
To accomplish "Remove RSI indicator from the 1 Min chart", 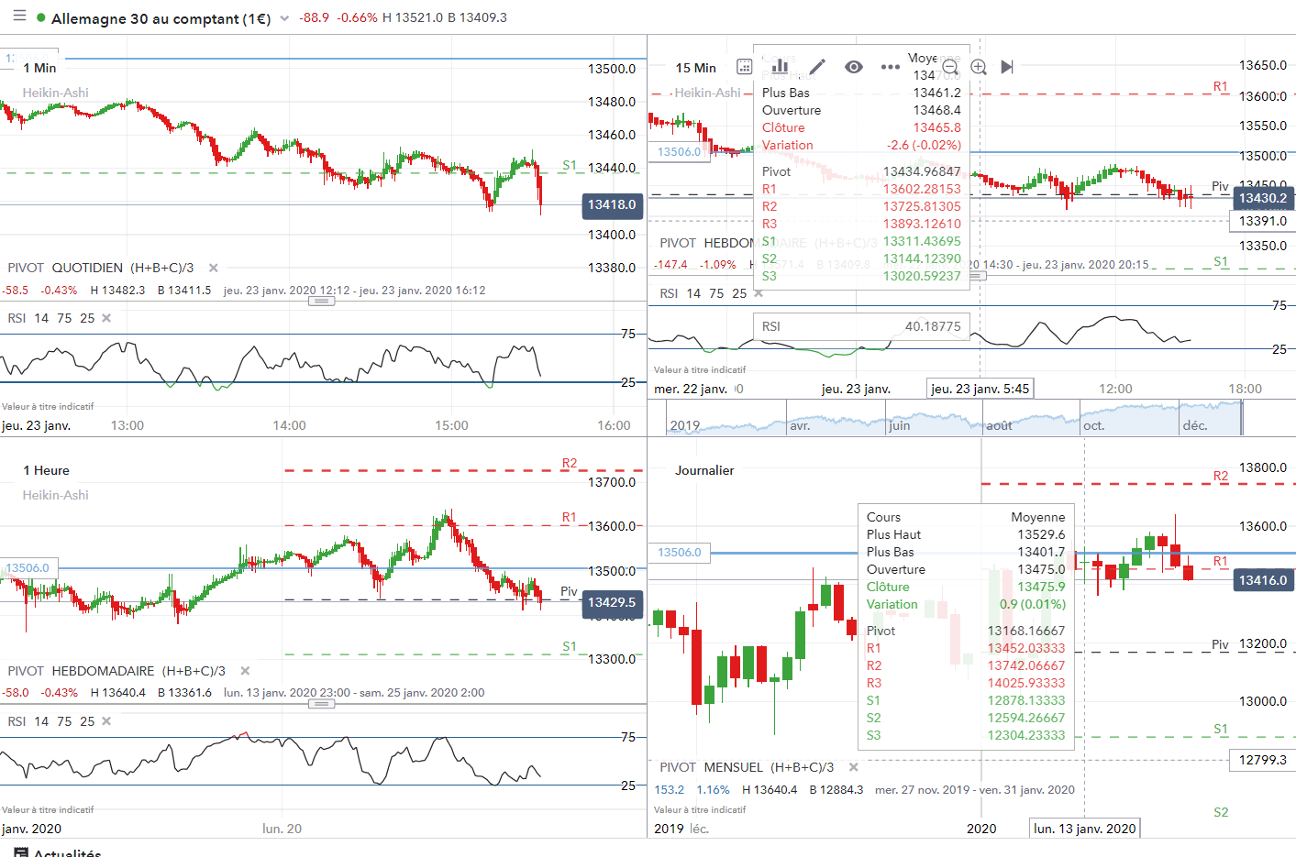I will [106, 318].
